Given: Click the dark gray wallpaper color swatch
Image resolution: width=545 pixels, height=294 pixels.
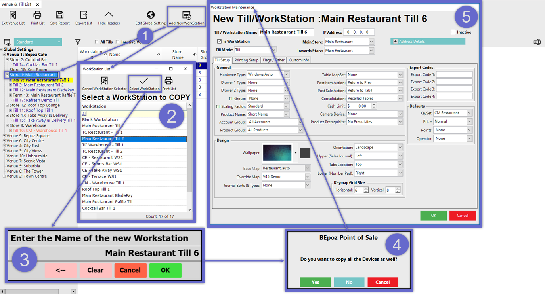Looking at the screenshot, I should (x=305, y=153).
